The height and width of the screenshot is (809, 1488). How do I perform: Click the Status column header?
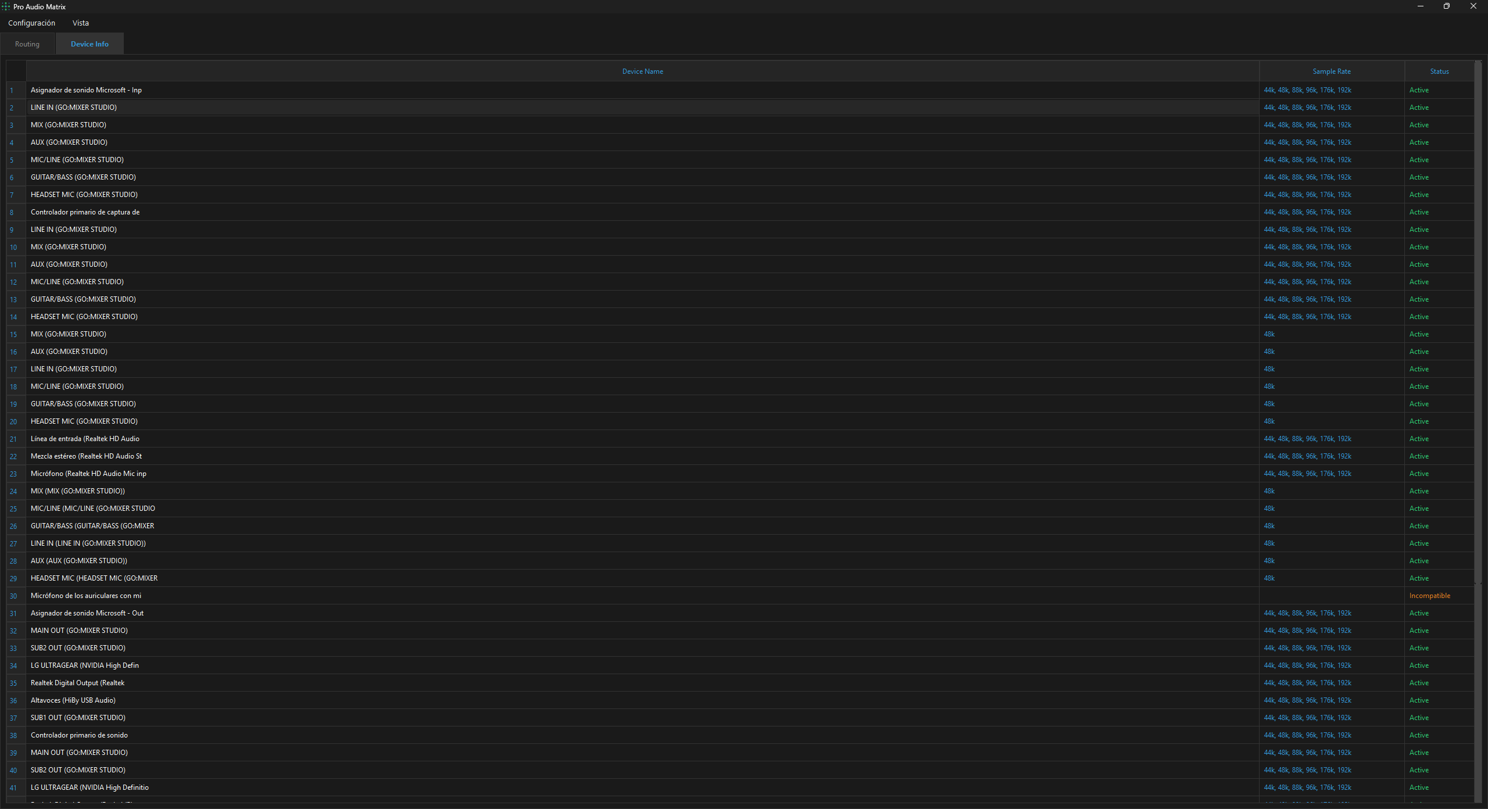[1439, 71]
